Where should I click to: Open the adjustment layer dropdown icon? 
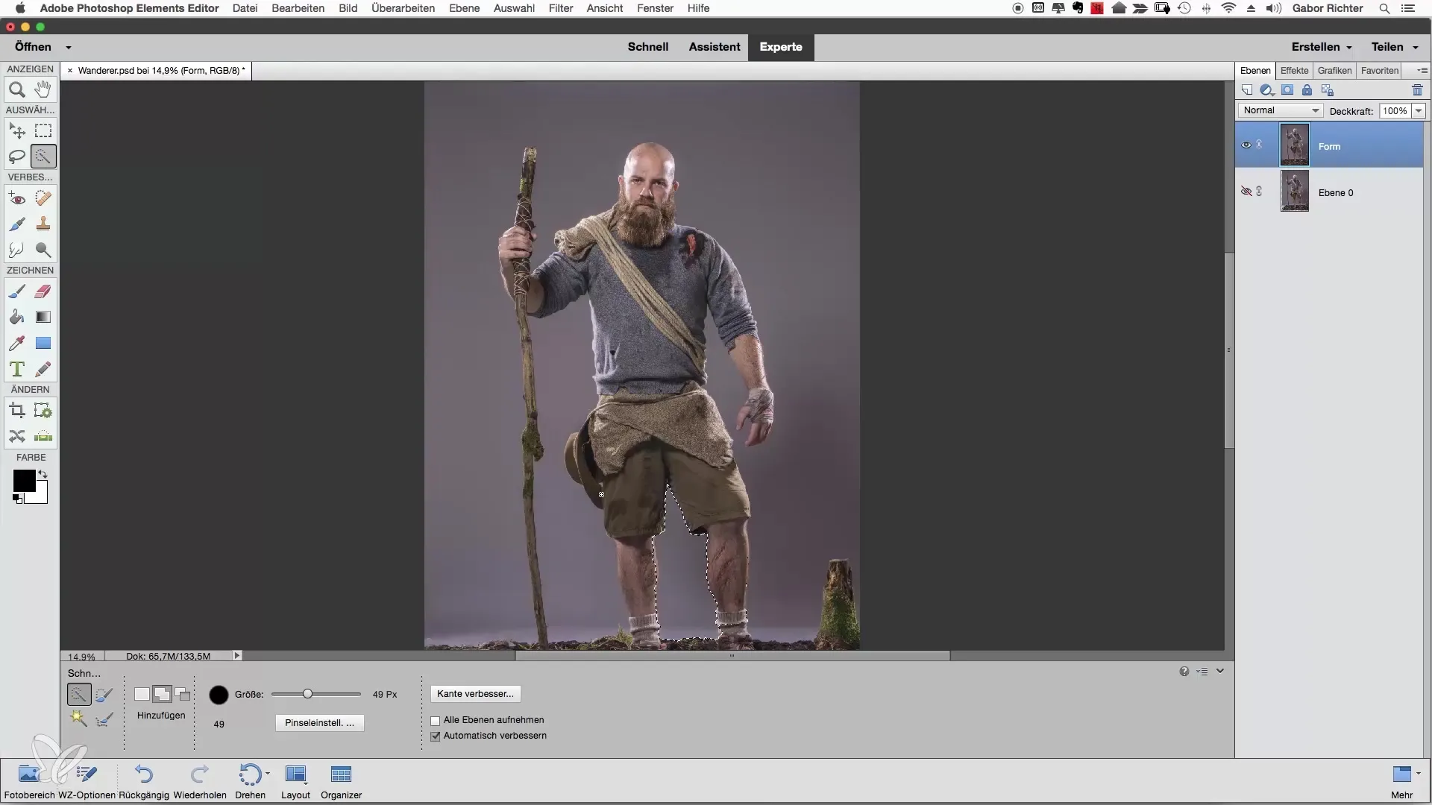coord(1266,90)
